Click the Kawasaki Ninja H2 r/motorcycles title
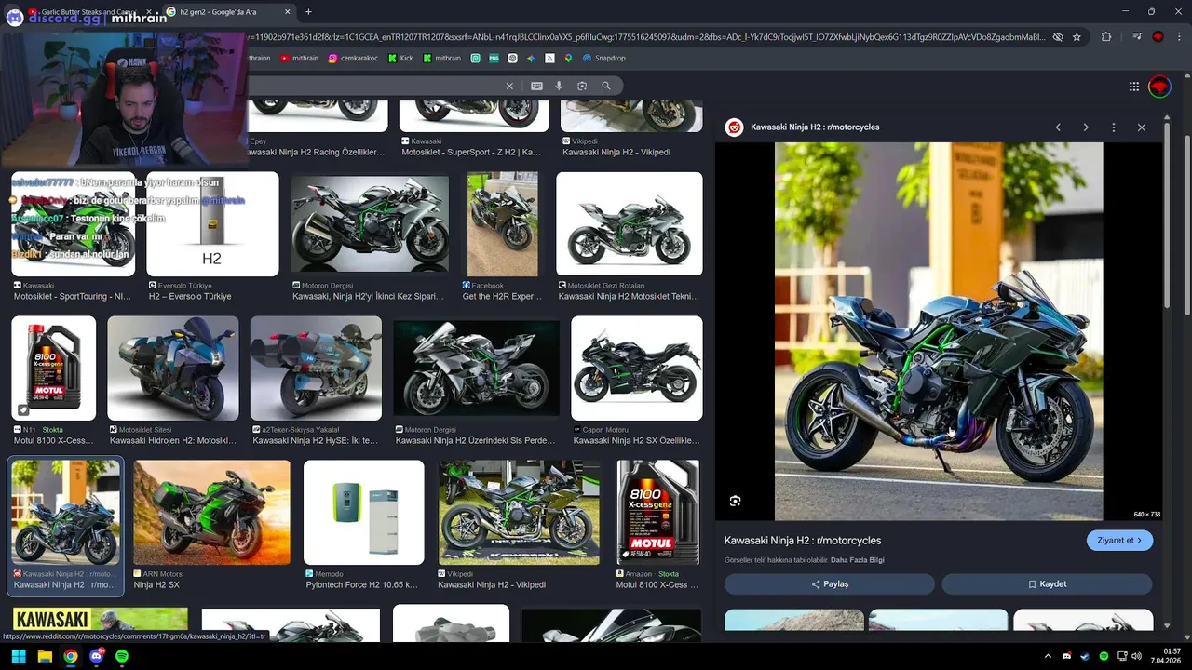Image resolution: width=1192 pixels, height=670 pixels. click(x=803, y=540)
